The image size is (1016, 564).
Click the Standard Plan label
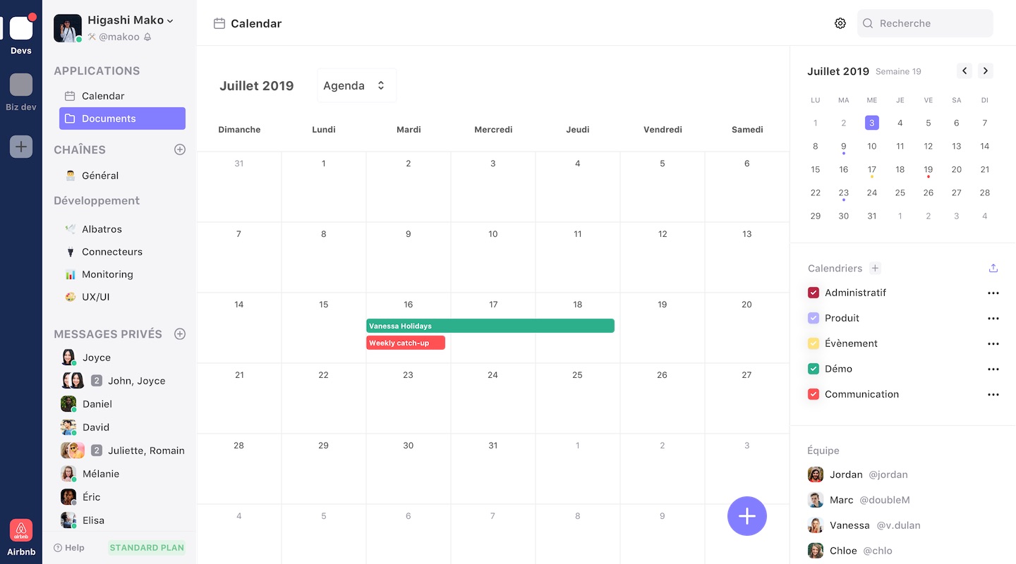(146, 547)
